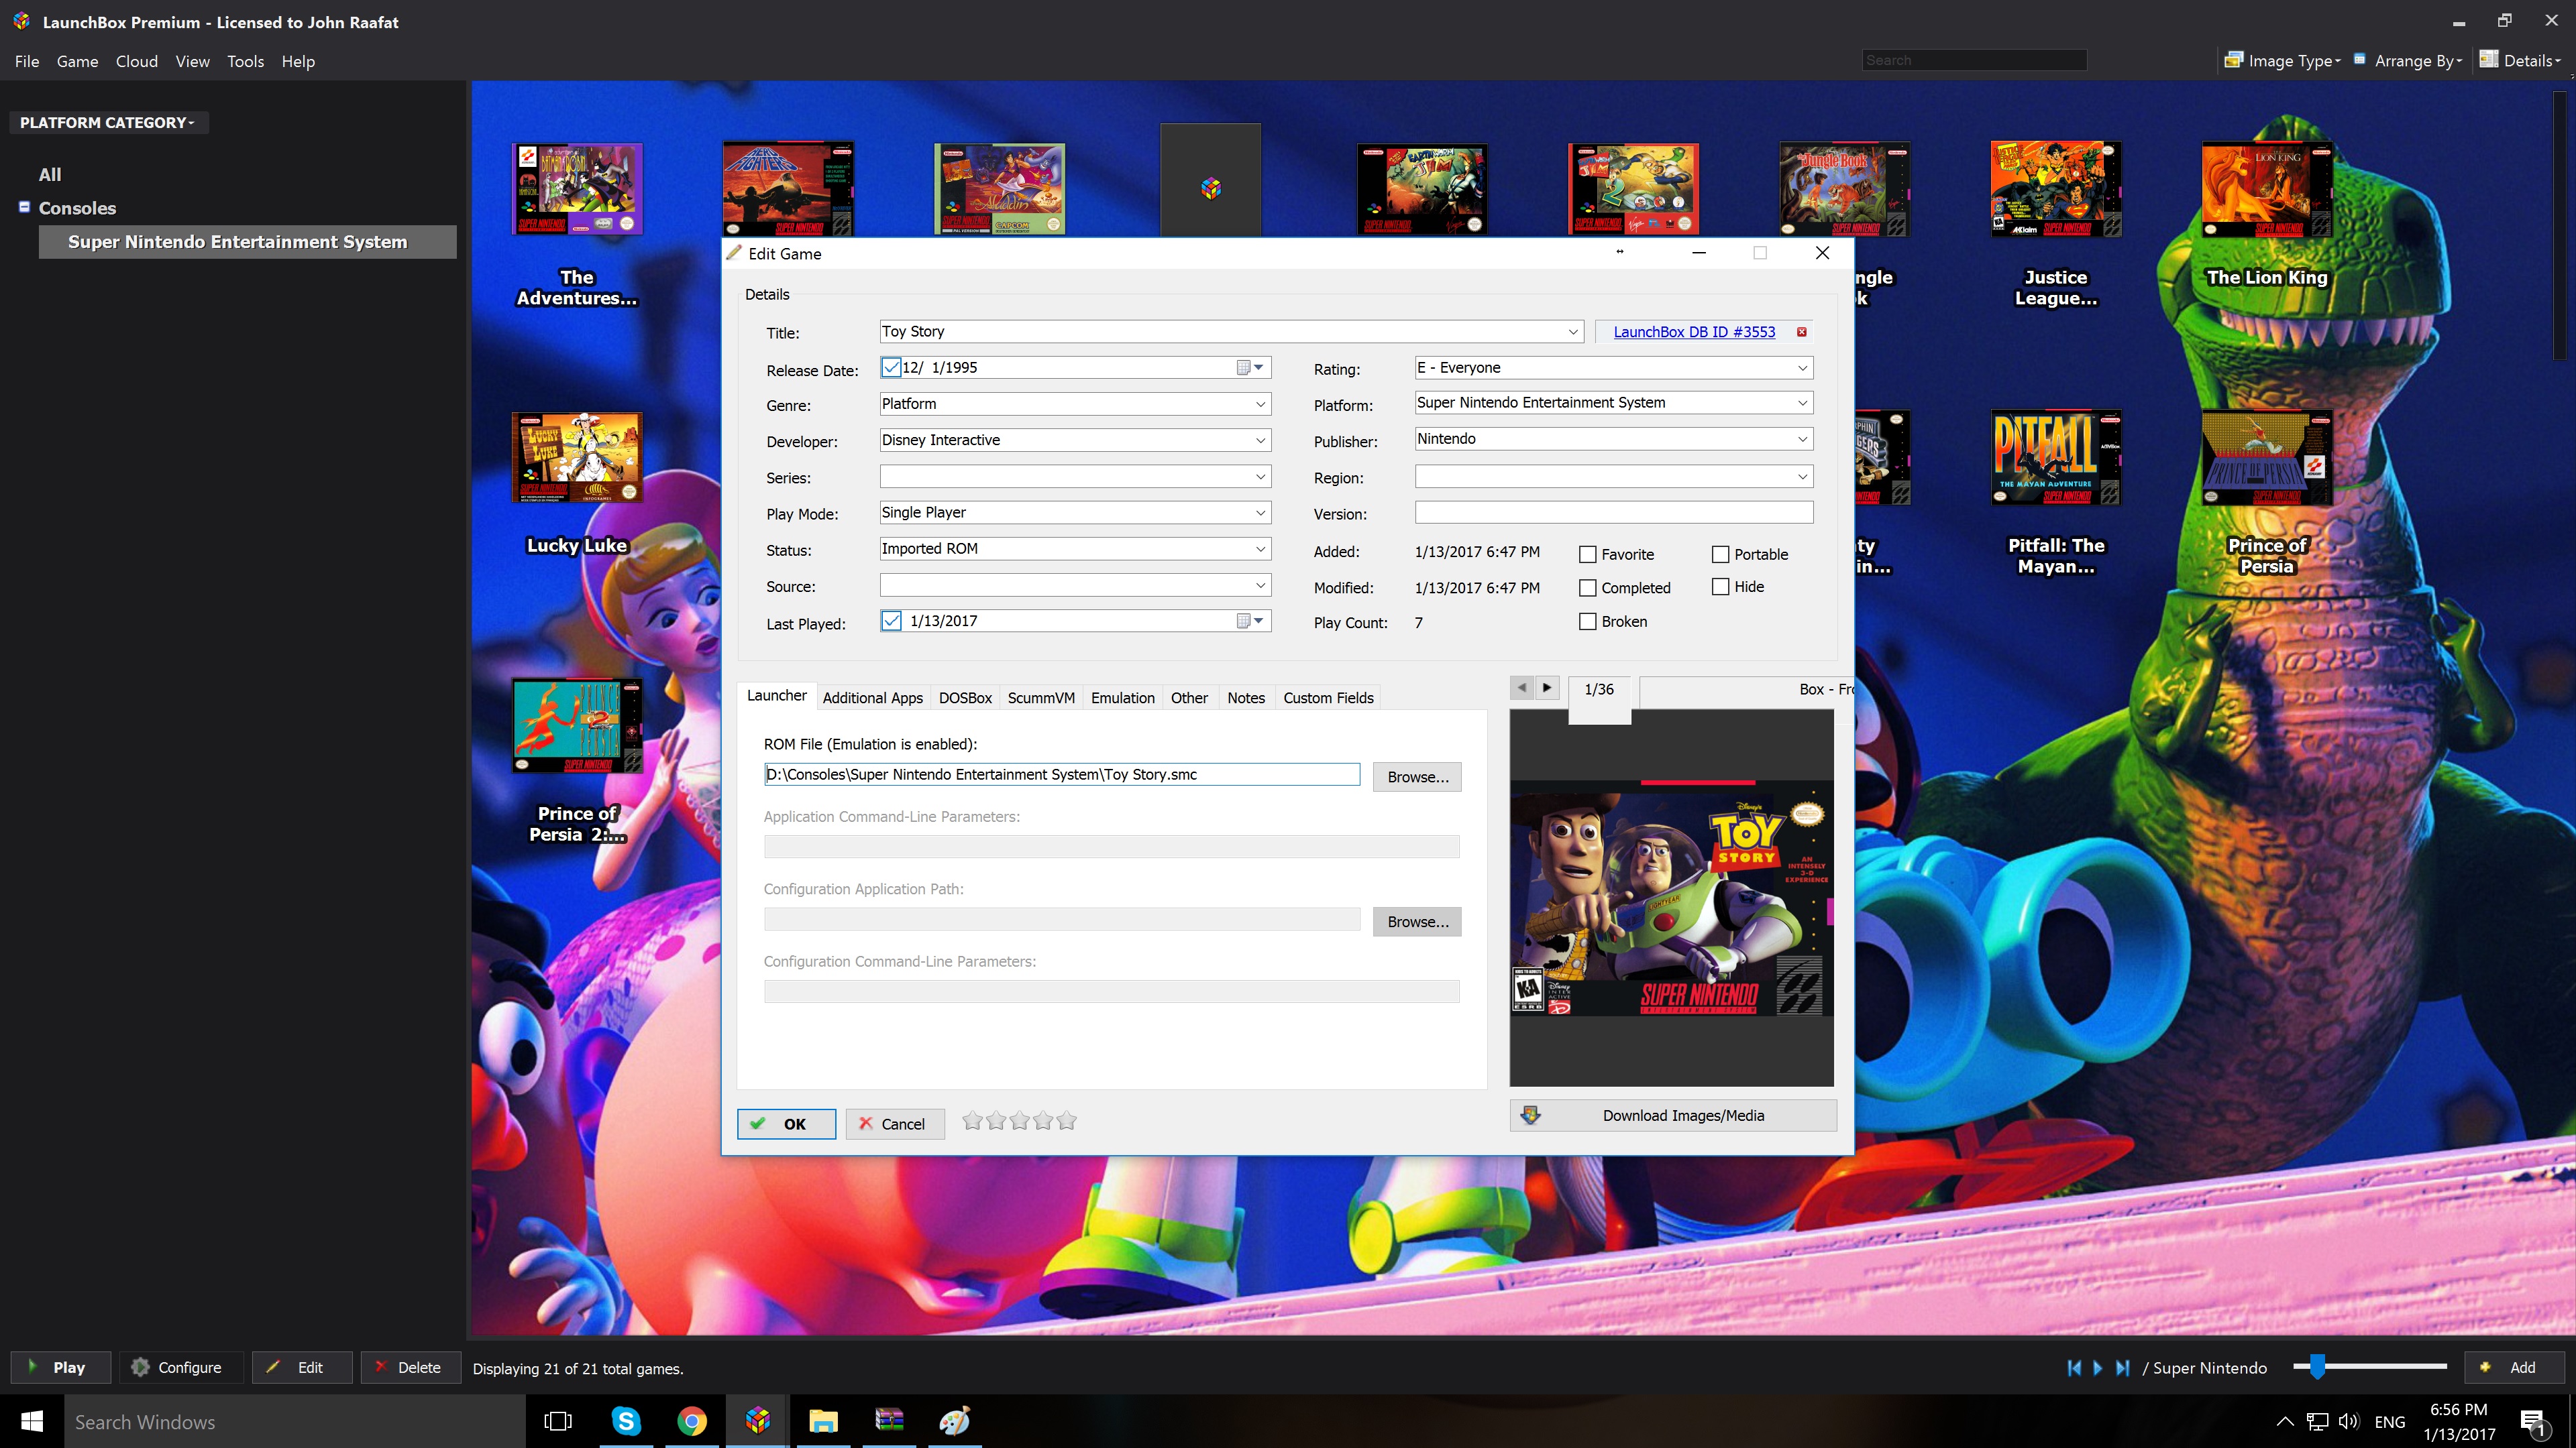Enable the Hide checkbox

1720,587
